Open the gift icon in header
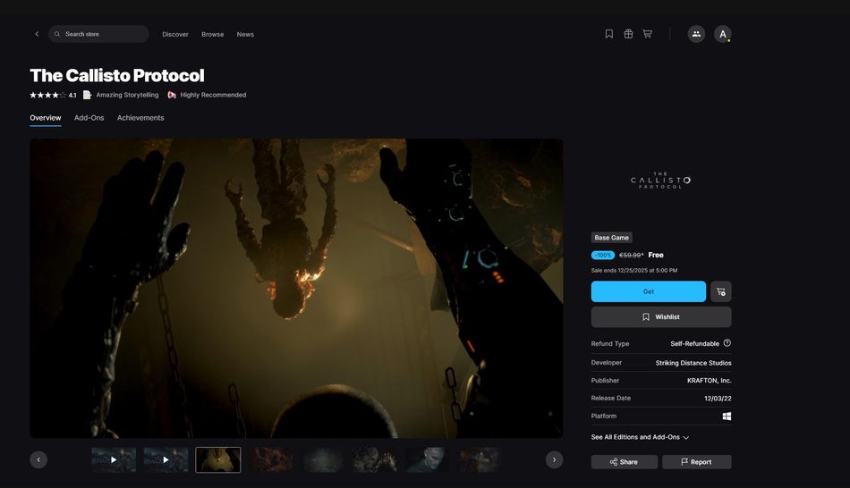This screenshot has height=488, width=850. pyautogui.click(x=628, y=34)
